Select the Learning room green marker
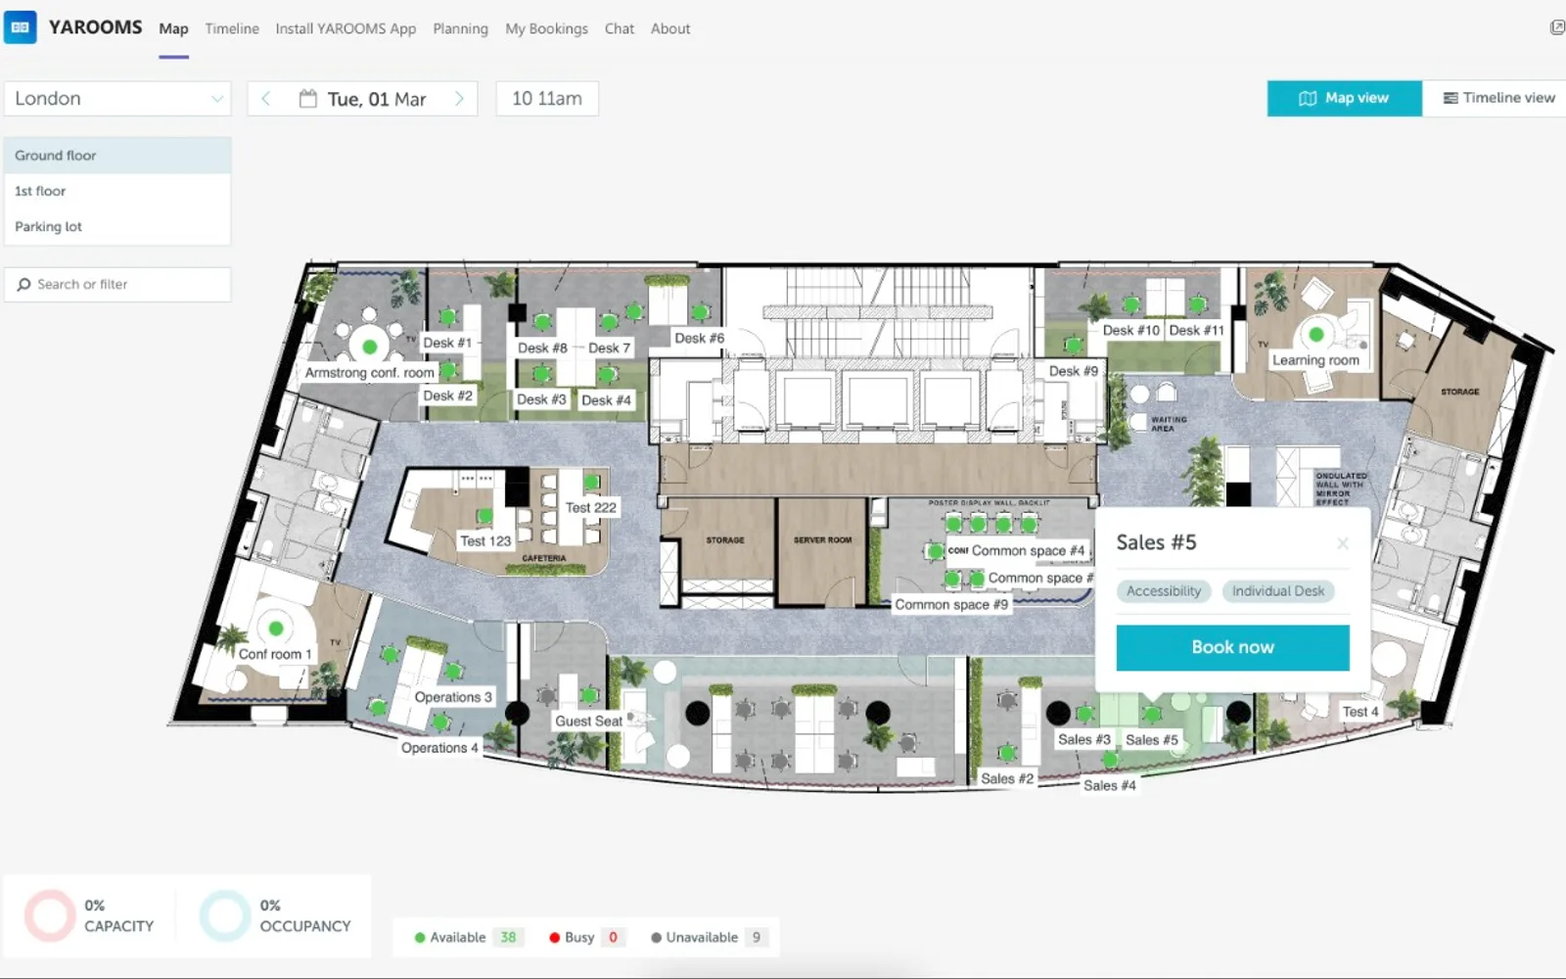1566x979 pixels. point(1316,335)
